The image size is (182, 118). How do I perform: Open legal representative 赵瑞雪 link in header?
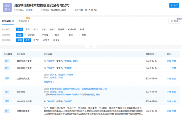pyautogui.click(x=29, y=10)
